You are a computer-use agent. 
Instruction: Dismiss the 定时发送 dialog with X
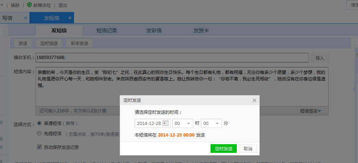tap(255, 100)
